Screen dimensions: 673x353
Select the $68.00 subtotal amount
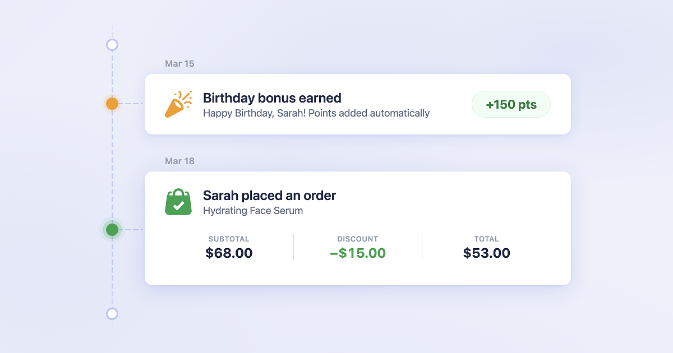pyautogui.click(x=229, y=253)
